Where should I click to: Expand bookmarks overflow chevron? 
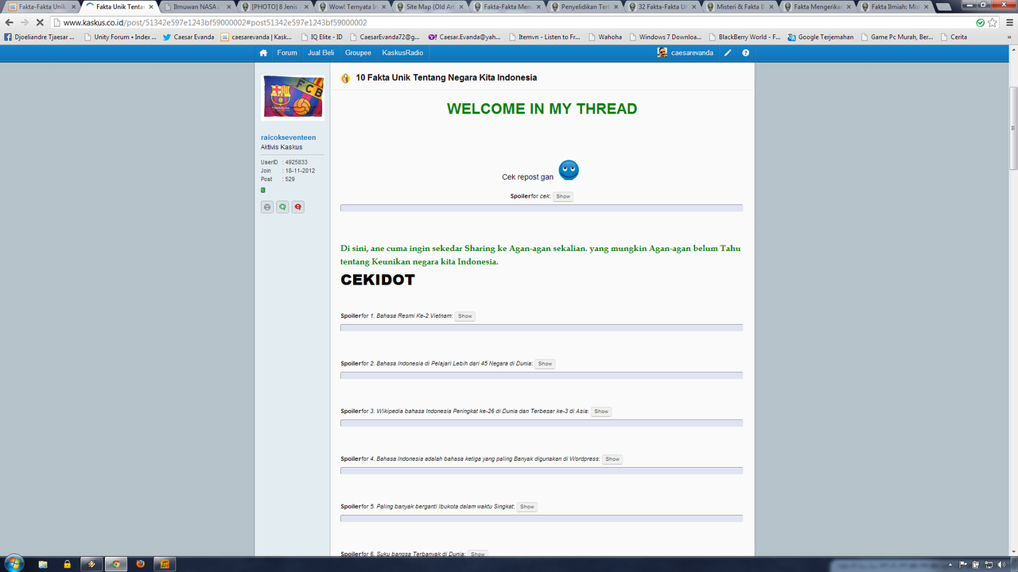pos(1011,37)
